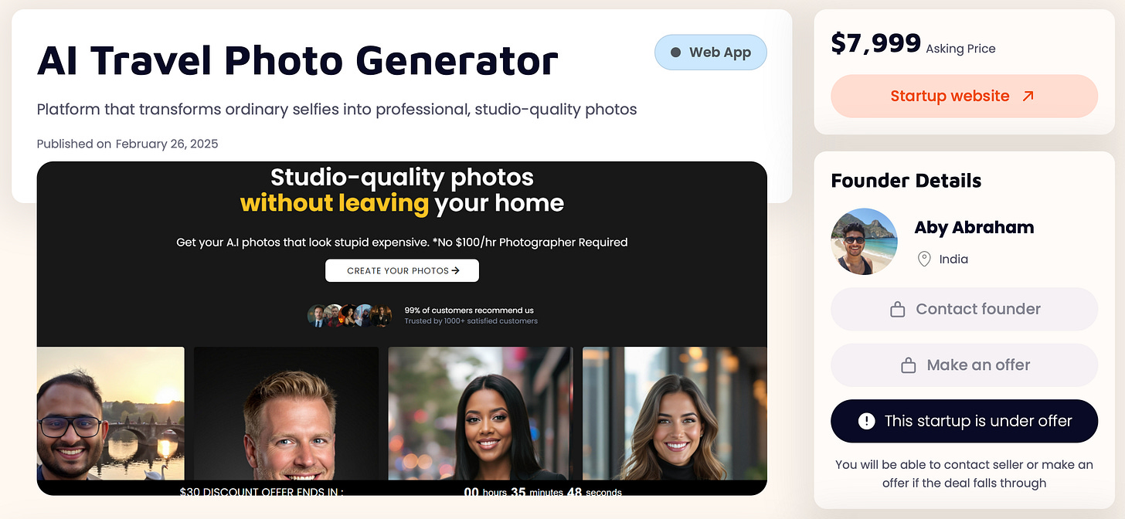This screenshot has width=1125, height=519.
Task: Click the location pin icon beside India
Action: tap(923, 259)
